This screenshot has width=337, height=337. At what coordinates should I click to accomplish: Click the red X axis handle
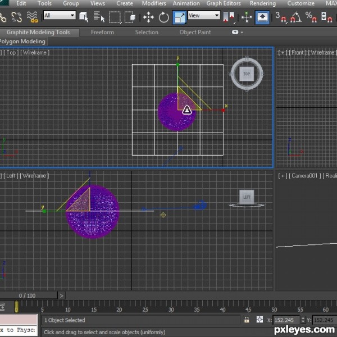(223, 110)
